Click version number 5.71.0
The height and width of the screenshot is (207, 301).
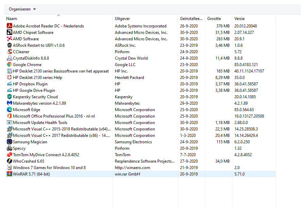(x=240, y=174)
